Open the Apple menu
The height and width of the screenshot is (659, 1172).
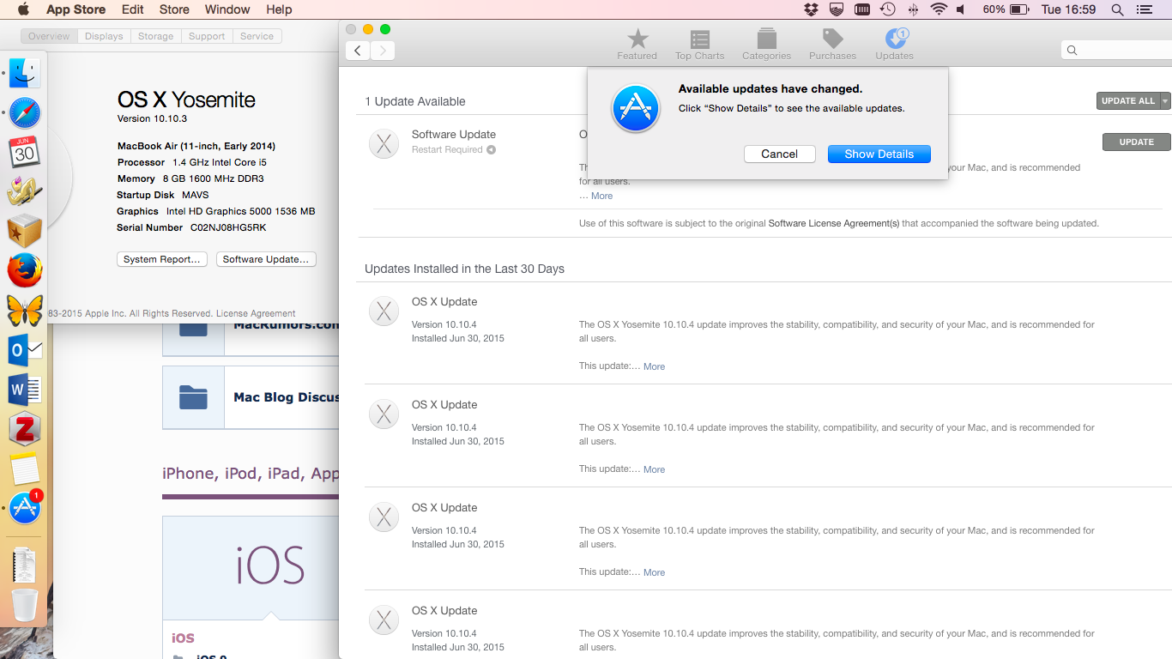click(23, 9)
